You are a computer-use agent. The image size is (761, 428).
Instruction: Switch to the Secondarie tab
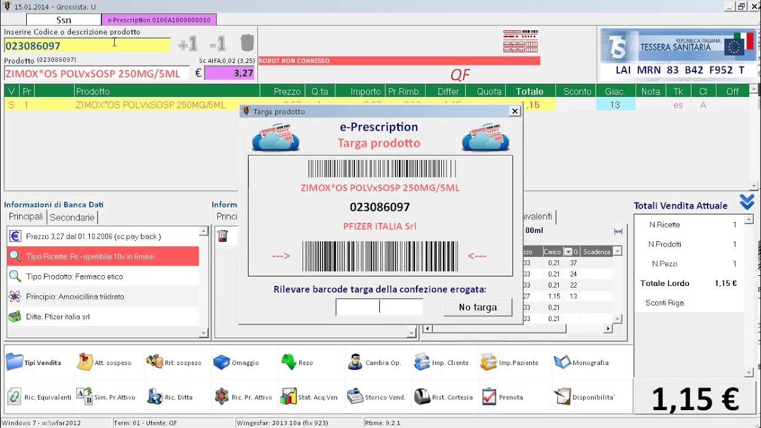pos(72,218)
